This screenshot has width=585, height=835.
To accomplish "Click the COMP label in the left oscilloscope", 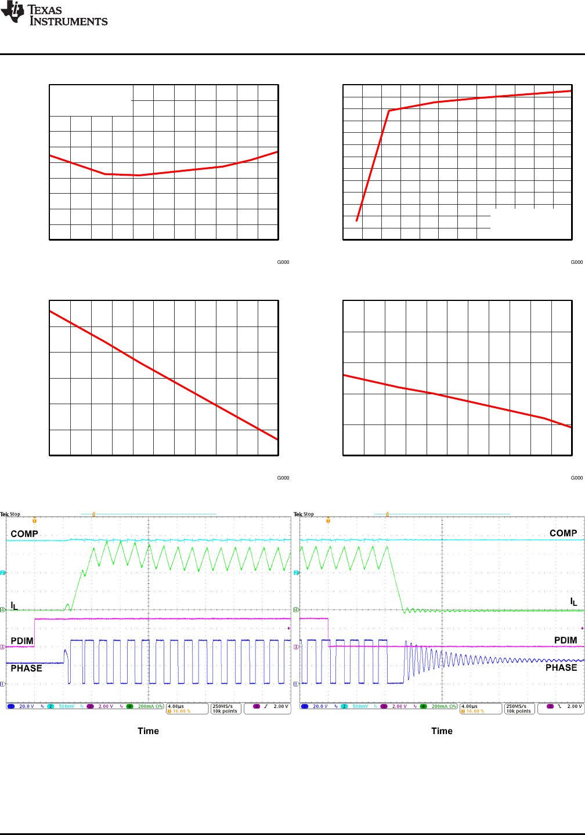I will (24, 534).
